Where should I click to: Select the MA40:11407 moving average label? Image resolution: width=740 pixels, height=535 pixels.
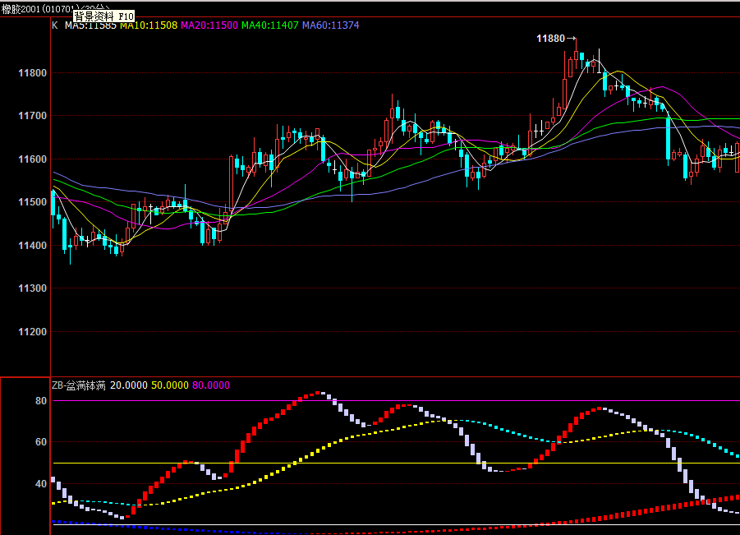tap(270, 25)
